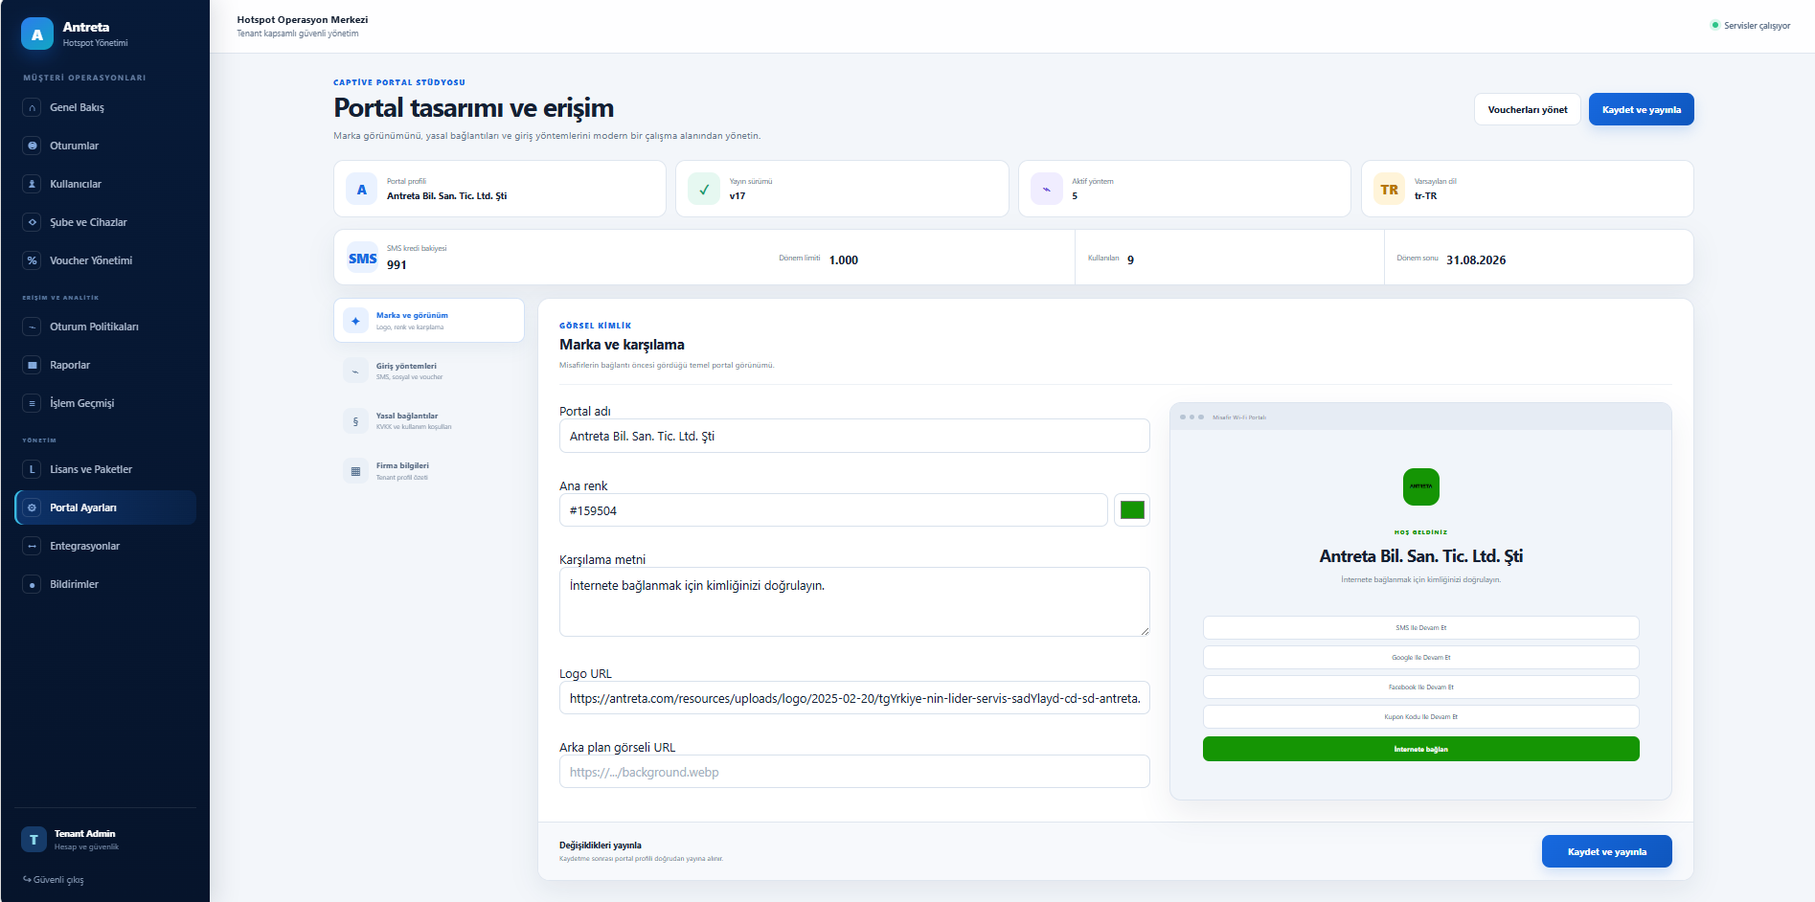Focus the Logo URL input field
Image resolution: width=1815 pixels, height=902 pixels.
[854, 698]
